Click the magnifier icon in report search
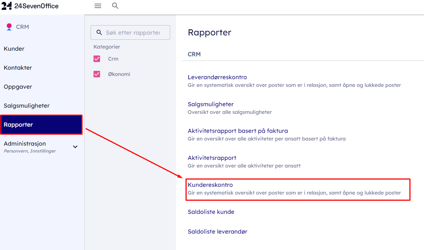This screenshot has width=424, height=250. [99, 32]
